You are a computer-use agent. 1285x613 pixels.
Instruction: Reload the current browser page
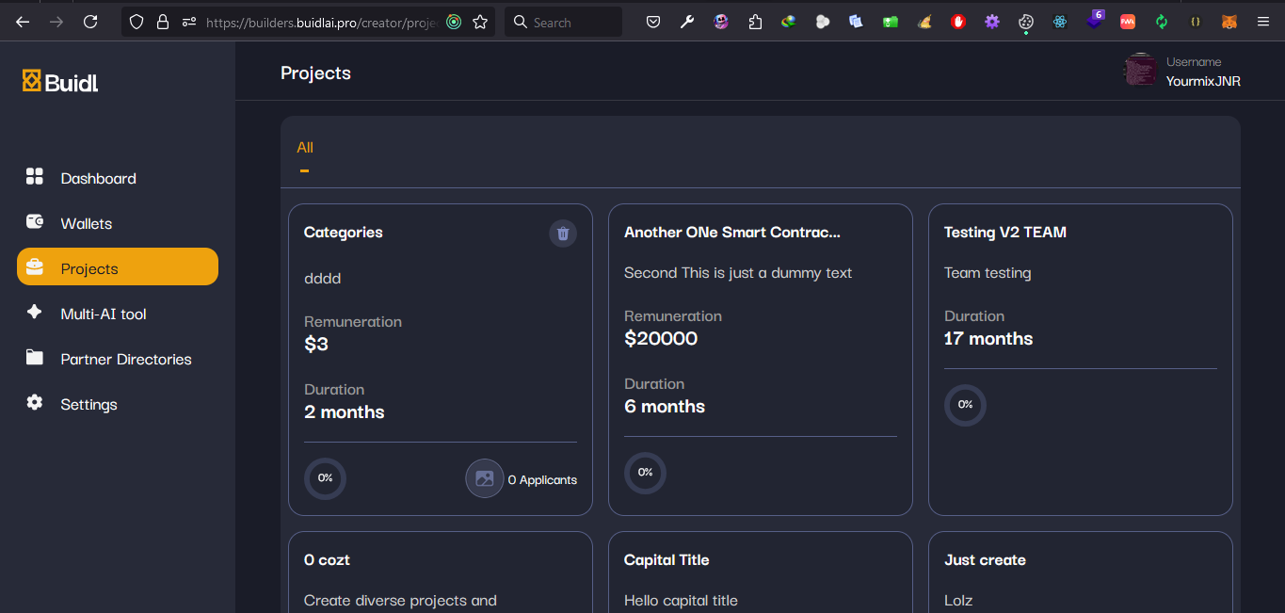point(90,22)
